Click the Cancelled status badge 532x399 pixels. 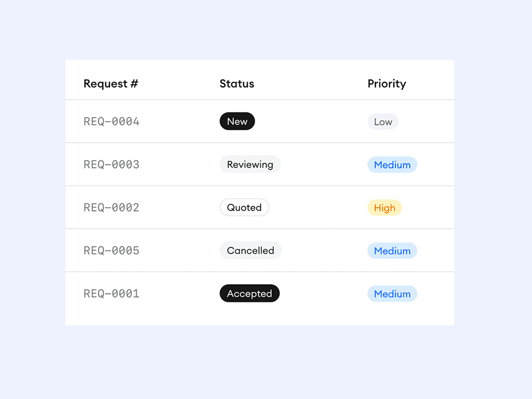251,251
